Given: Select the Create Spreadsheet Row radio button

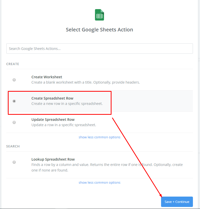Looking at the screenshot, I should (14, 101).
